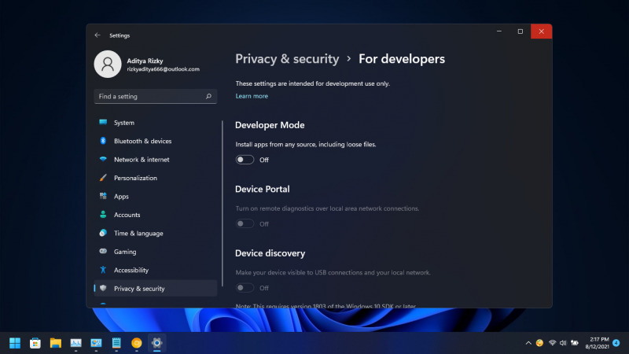
Task: Open the Apps category
Action: tap(155, 196)
